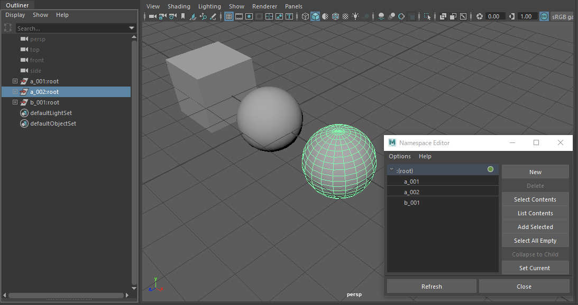Click the Depth of Field icon
578x305 pixels.
click(411, 16)
